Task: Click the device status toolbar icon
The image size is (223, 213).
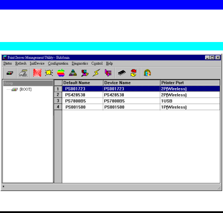Action: pos(10,73)
